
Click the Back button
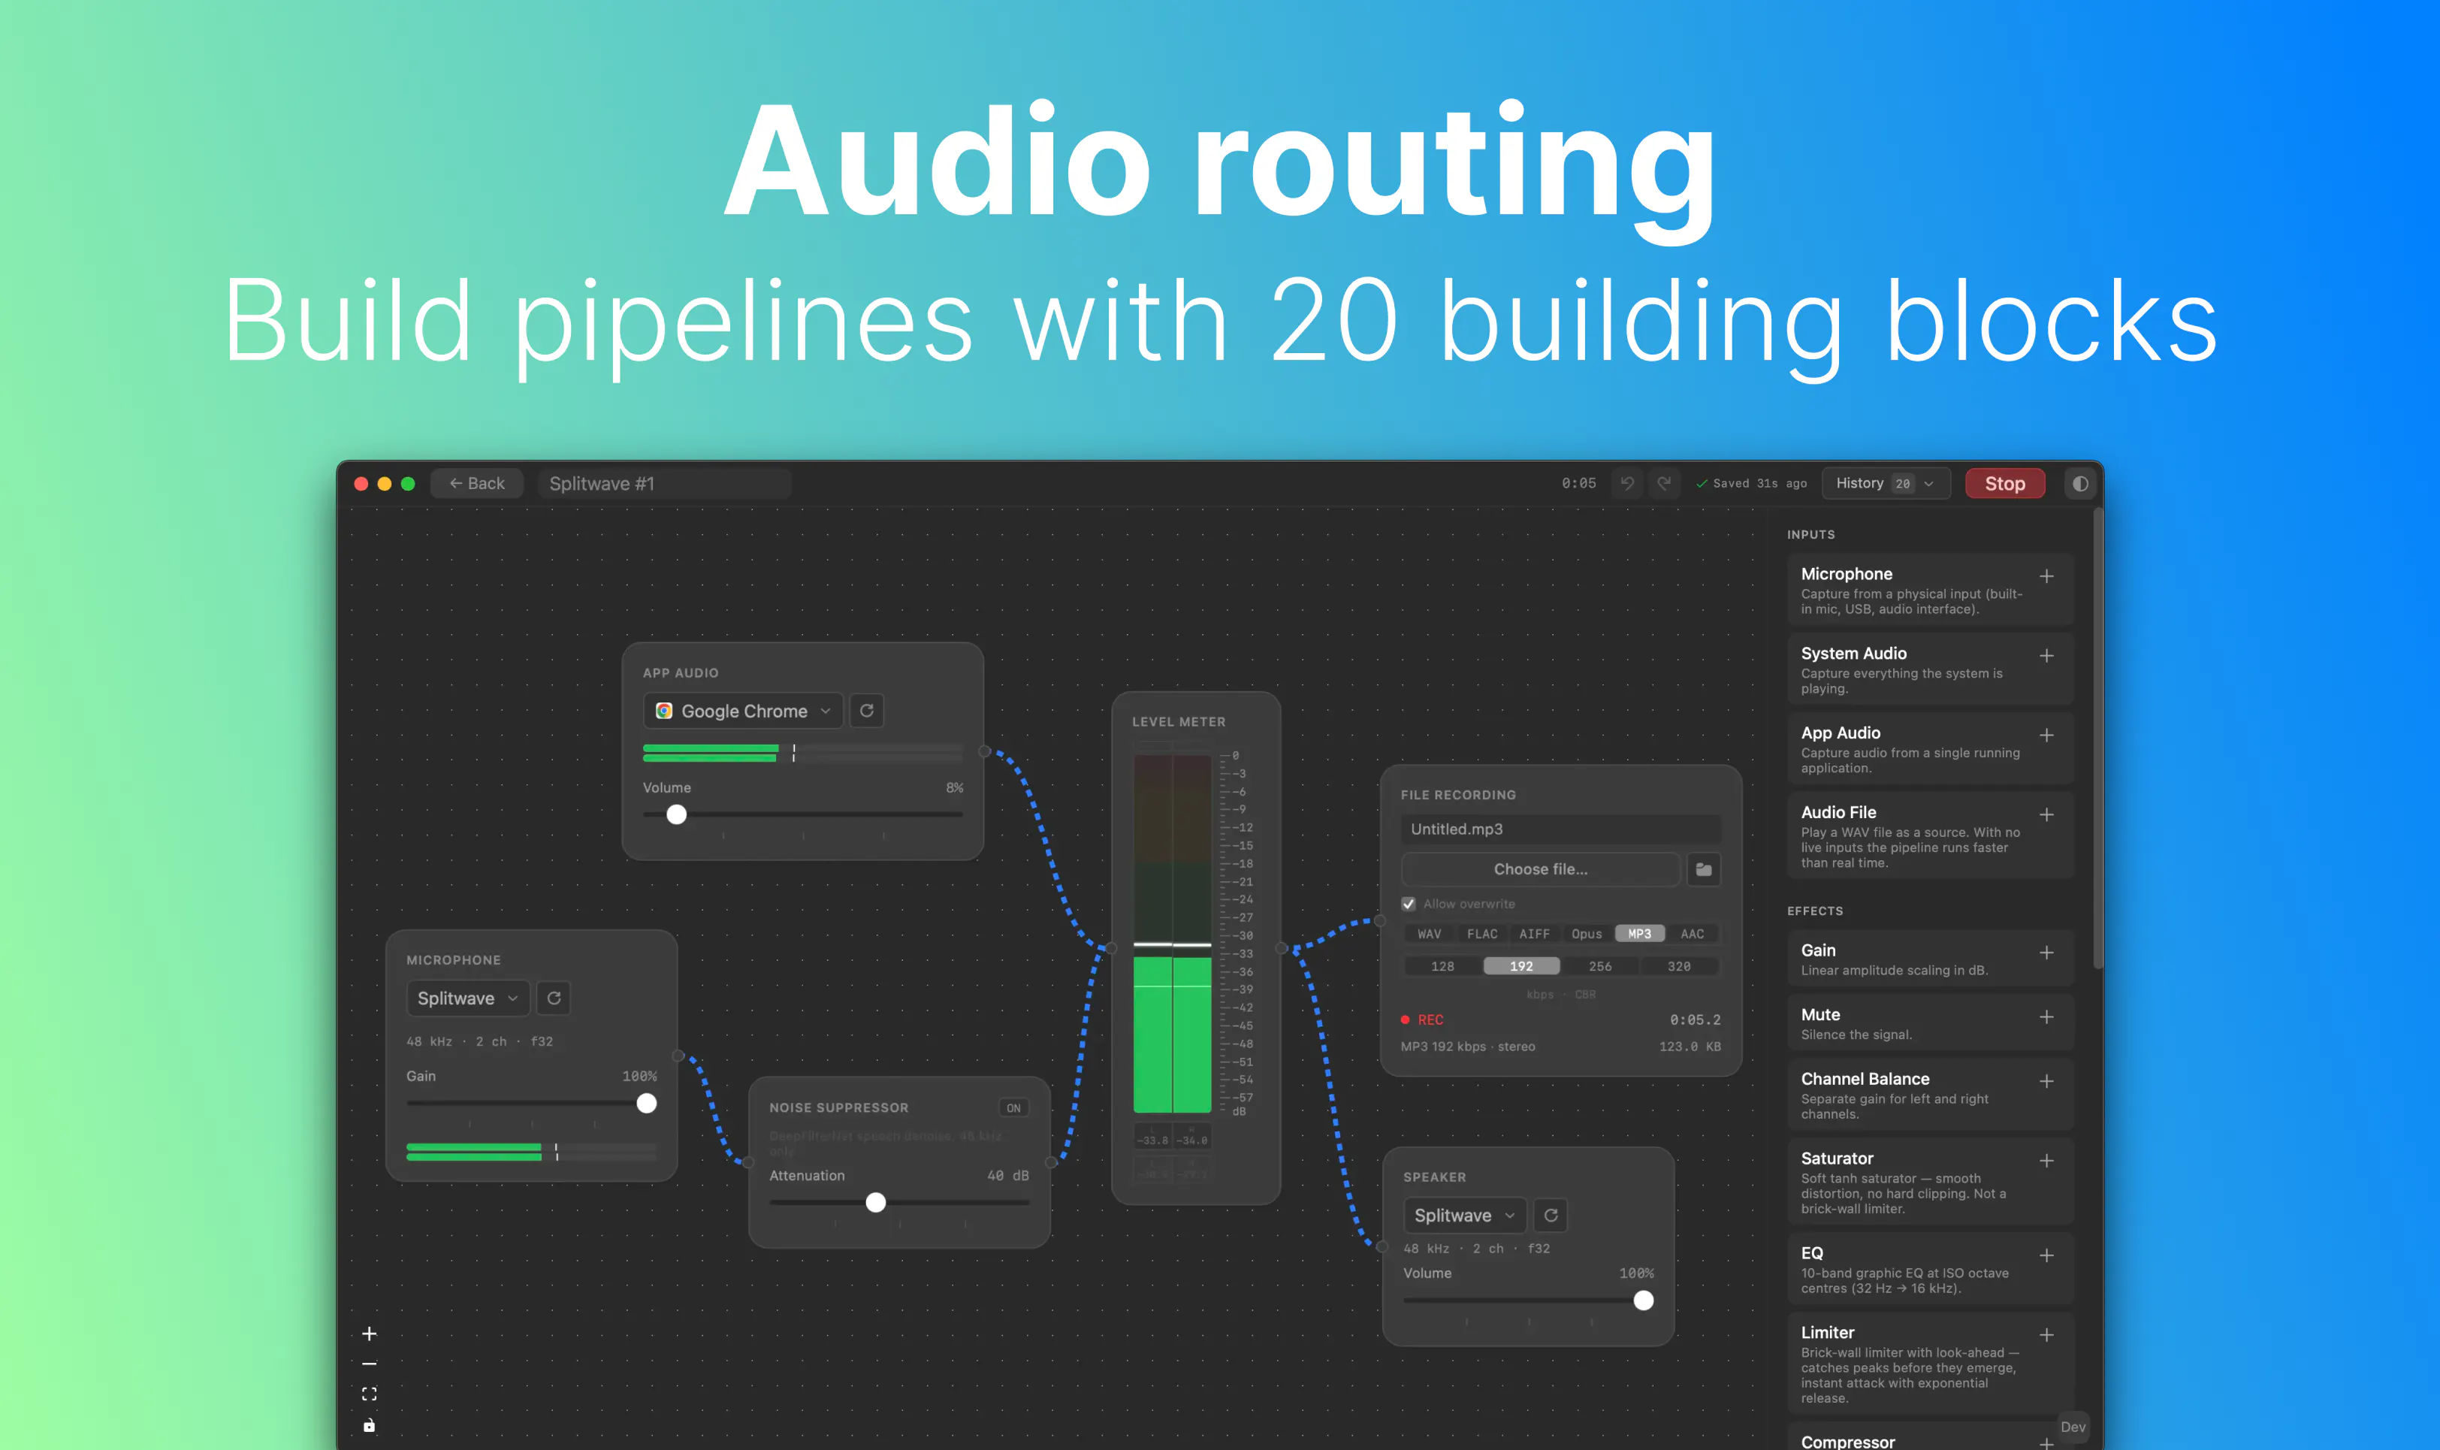pyautogui.click(x=477, y=484)
